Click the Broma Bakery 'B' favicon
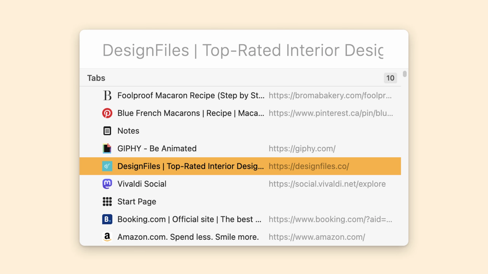The width and height of the screenshot is (488, 274). tap(107, 95)
